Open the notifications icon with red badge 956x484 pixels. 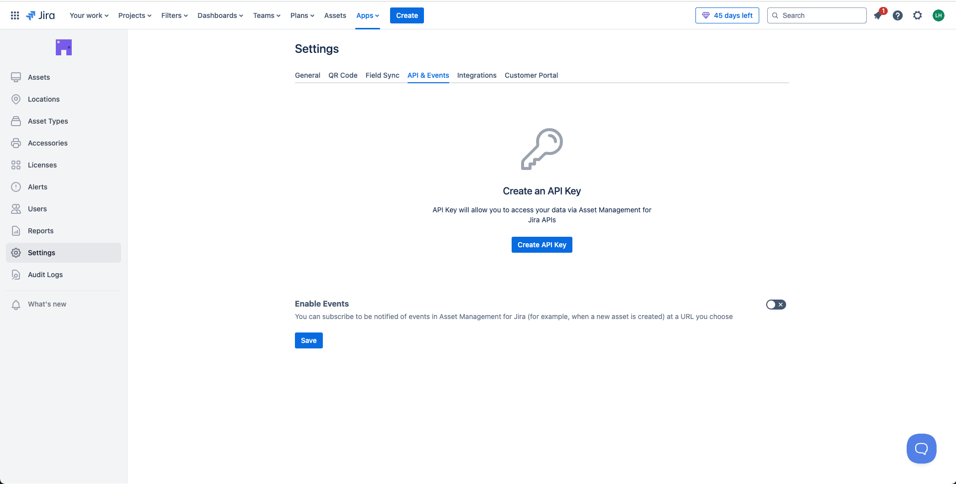[878, 15]
